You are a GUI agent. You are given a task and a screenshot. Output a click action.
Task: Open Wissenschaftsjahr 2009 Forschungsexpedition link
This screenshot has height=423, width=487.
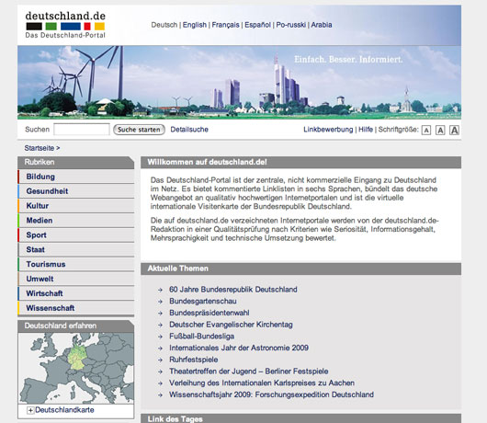pos(271,394)
